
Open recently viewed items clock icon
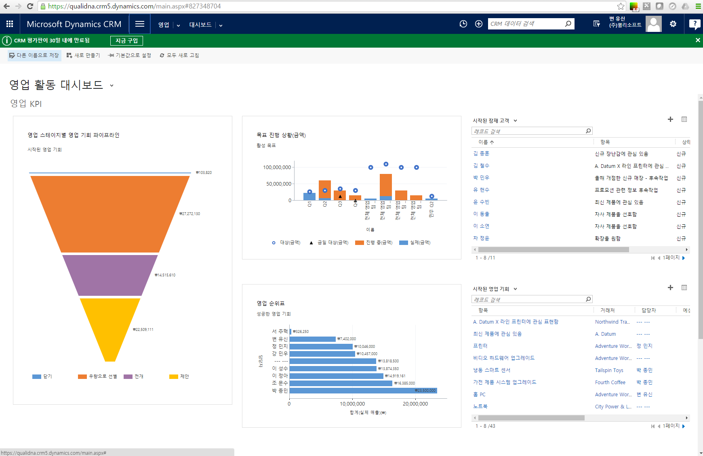pyautogui.click(x=463, y=24)
